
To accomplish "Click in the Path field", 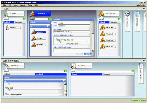I will (x=74, y=26).
